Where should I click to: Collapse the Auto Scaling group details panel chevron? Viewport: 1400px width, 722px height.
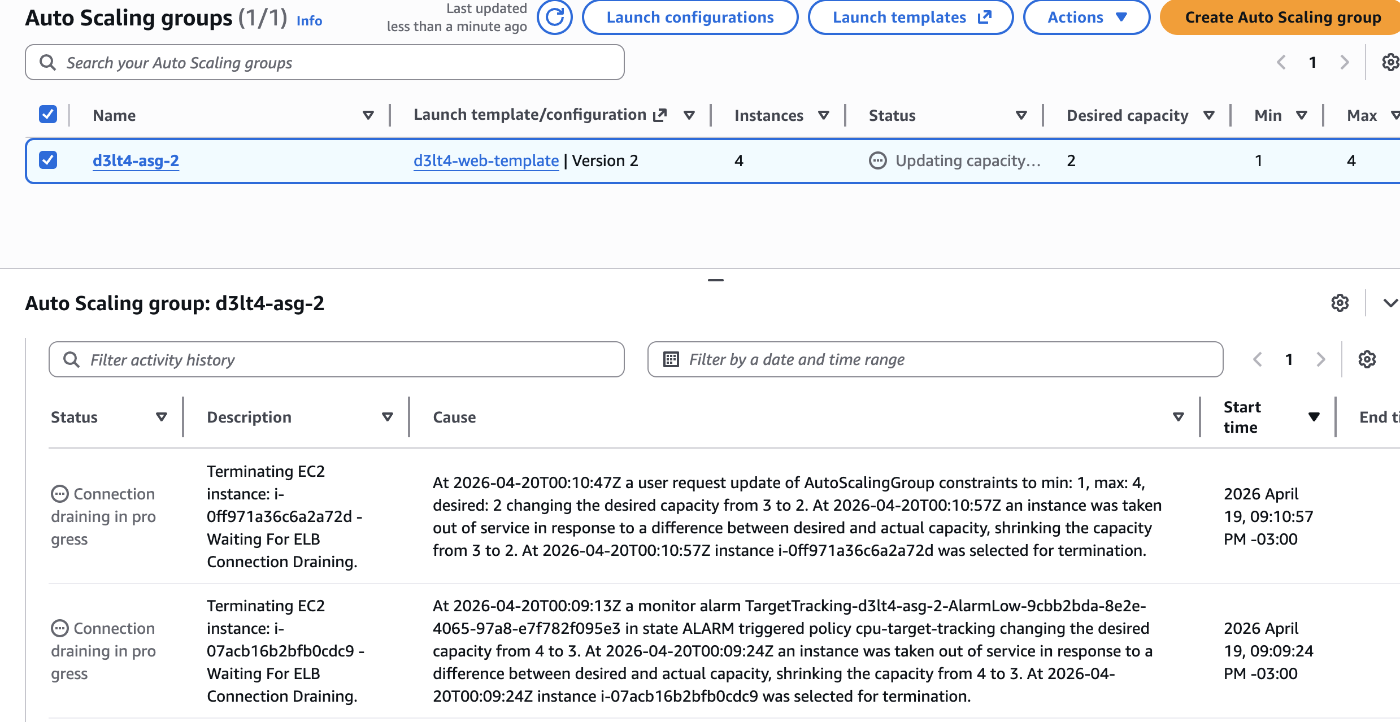(x=1390, y=303)
